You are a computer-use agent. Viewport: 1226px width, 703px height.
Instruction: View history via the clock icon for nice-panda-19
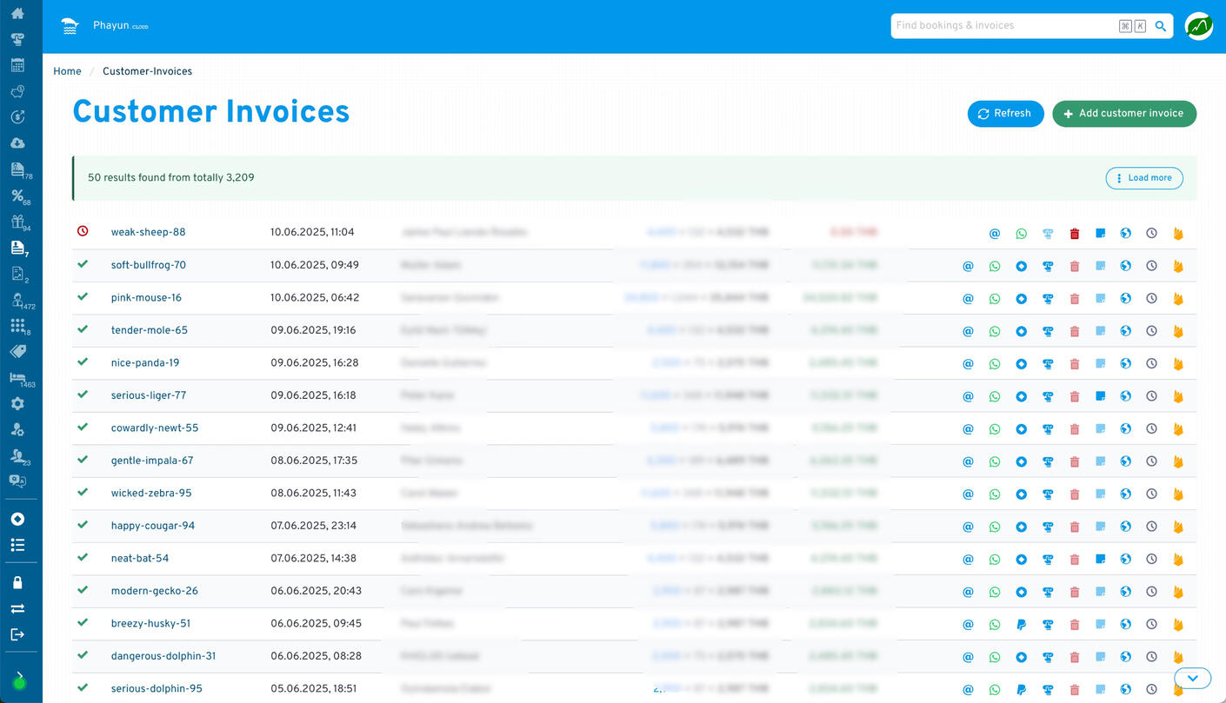[1152, 363]
